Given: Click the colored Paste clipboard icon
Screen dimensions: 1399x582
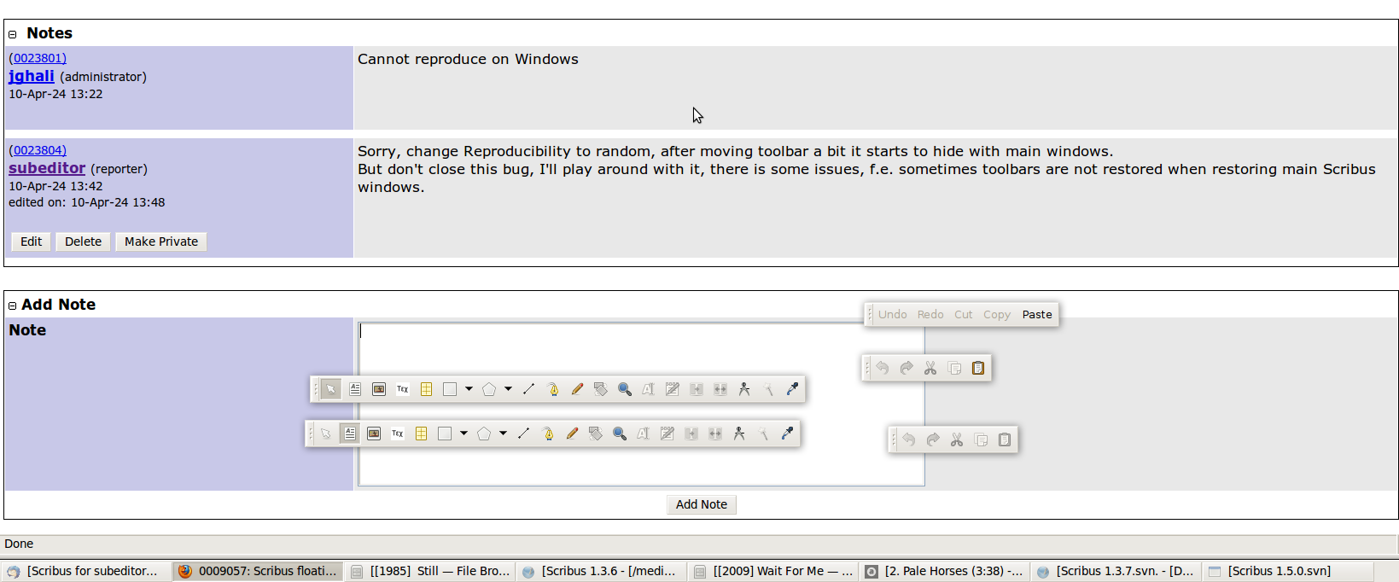Looking at the screenshot, I should point(978,368).
